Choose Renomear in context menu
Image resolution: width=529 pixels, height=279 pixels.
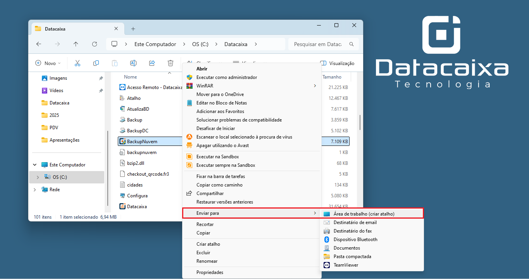(x=252, y=261)
